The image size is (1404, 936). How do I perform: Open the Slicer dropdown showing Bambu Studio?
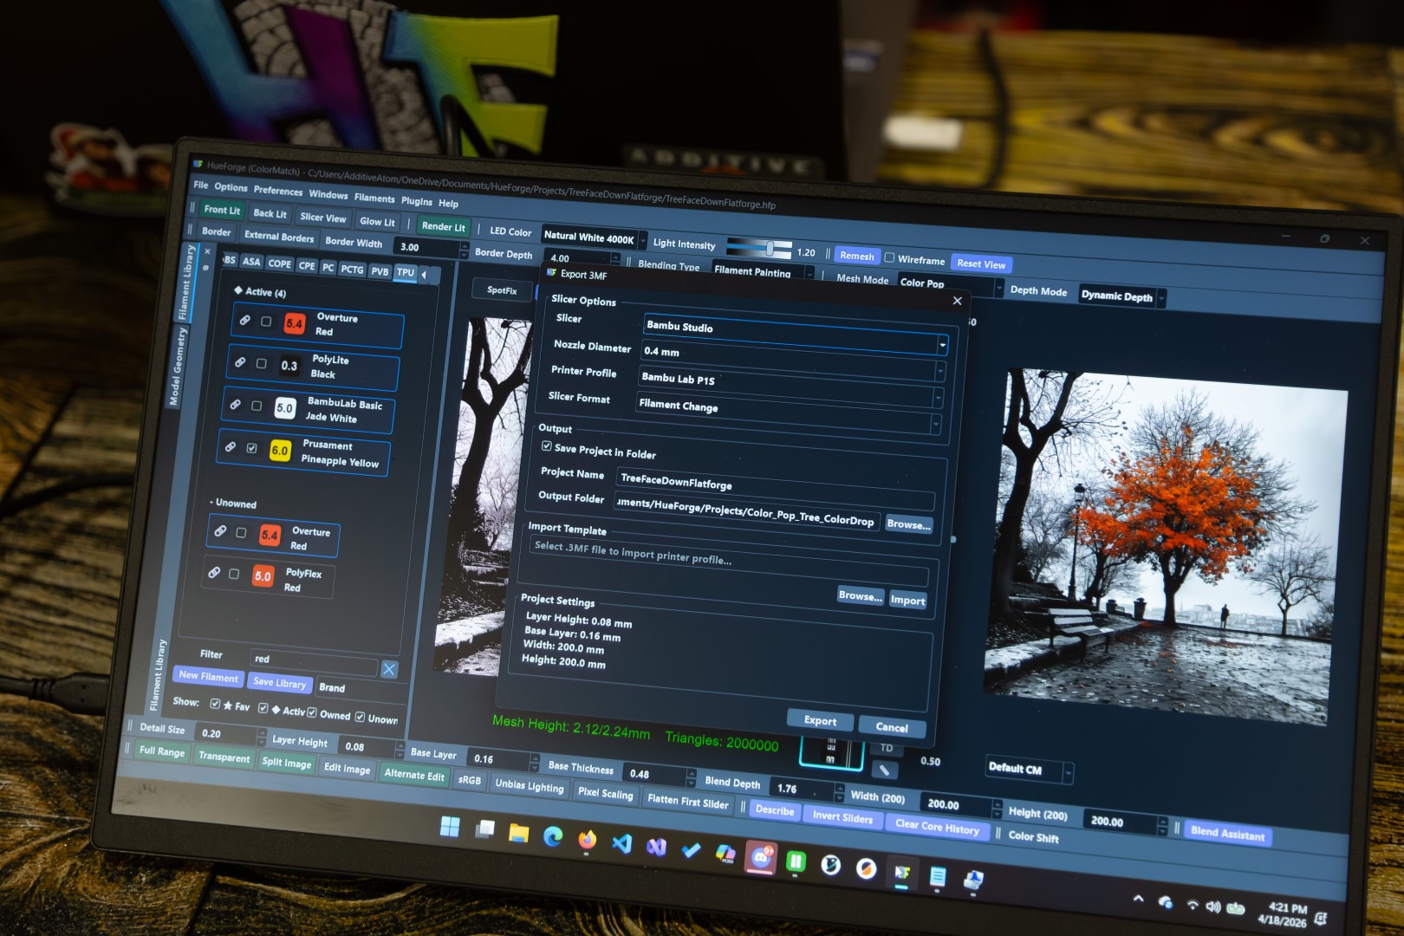click(796, 334)
